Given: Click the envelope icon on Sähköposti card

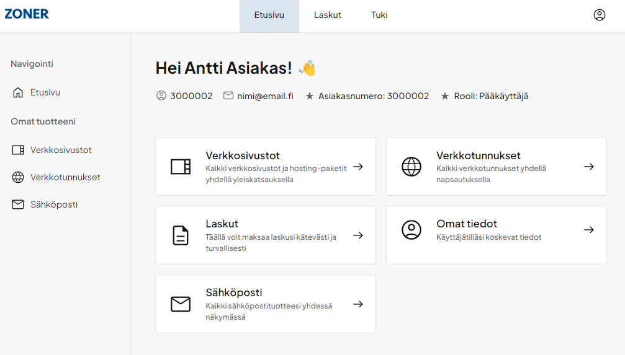Looking at the screenshot, I should click(181, 304).
